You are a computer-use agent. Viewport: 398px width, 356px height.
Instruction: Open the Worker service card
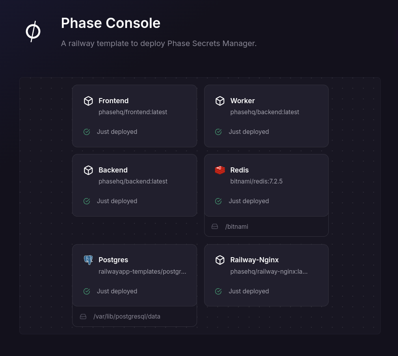pos(266,116)
